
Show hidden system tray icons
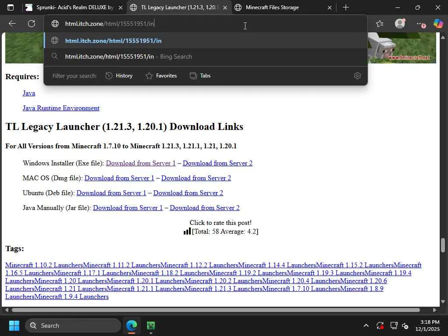[x=366, y=325]
